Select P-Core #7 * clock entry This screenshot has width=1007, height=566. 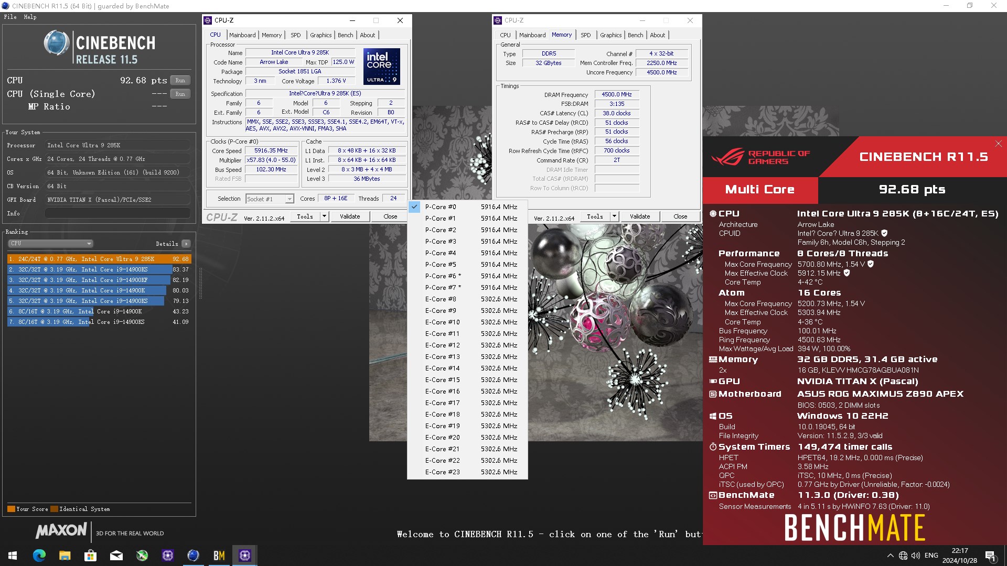click(467, 288)
